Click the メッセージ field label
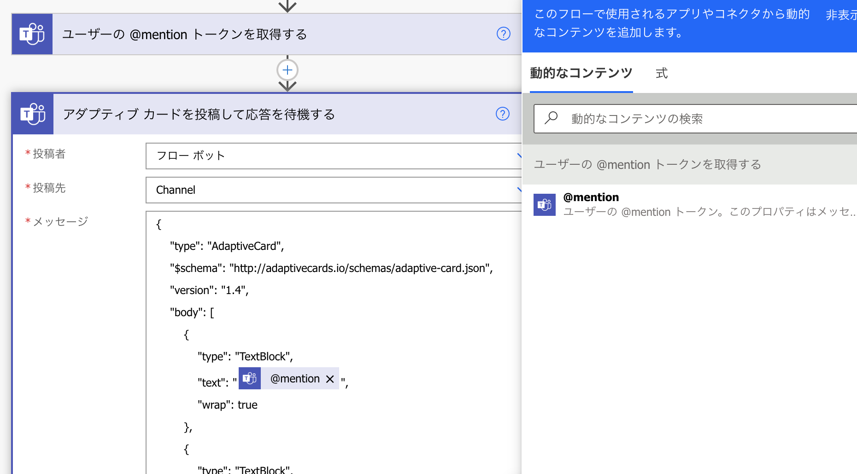 pos(60,222)
